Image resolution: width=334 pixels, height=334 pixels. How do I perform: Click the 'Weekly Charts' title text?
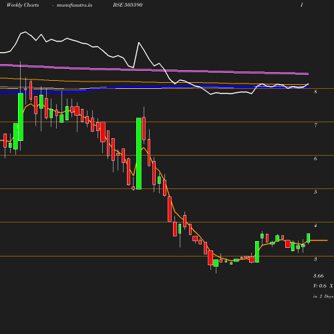[23, 5]
